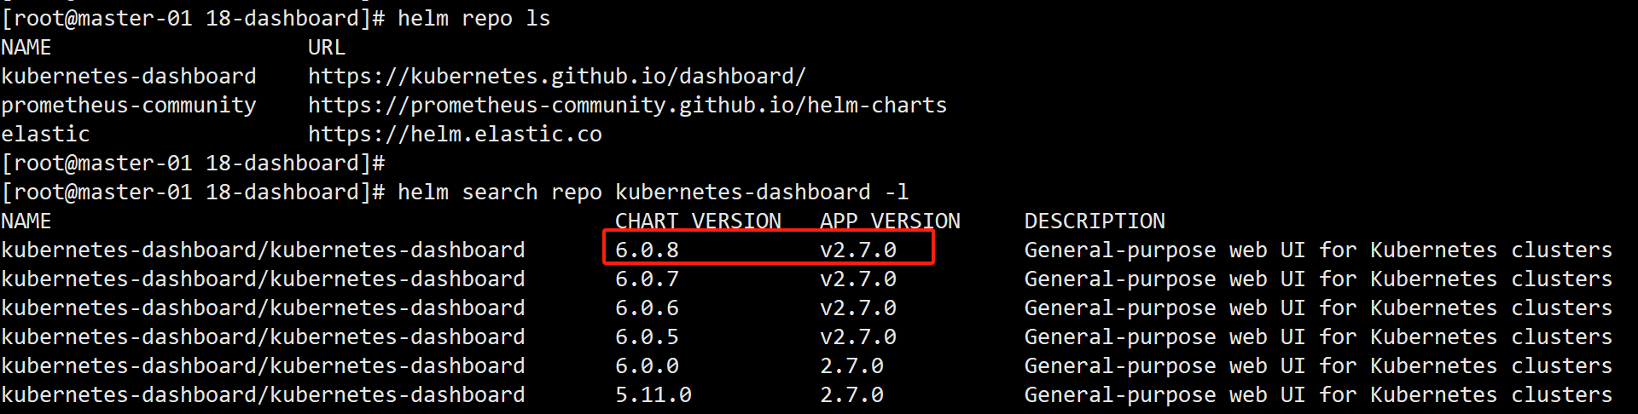Screen dimensions: 1638x414
Task: Click the URL column header
Action: 326,48
